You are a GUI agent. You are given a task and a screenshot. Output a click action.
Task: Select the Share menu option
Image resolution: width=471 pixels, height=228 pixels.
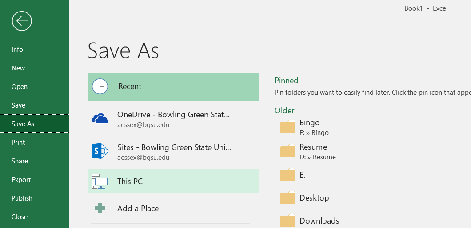coord(20,161)
